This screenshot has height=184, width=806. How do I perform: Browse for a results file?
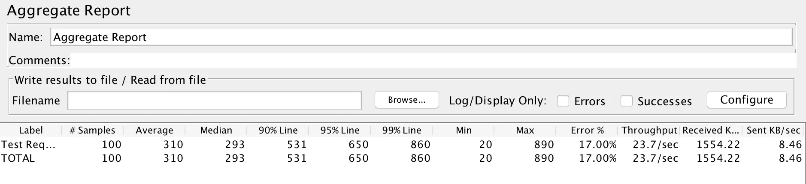tap(406, 100)
